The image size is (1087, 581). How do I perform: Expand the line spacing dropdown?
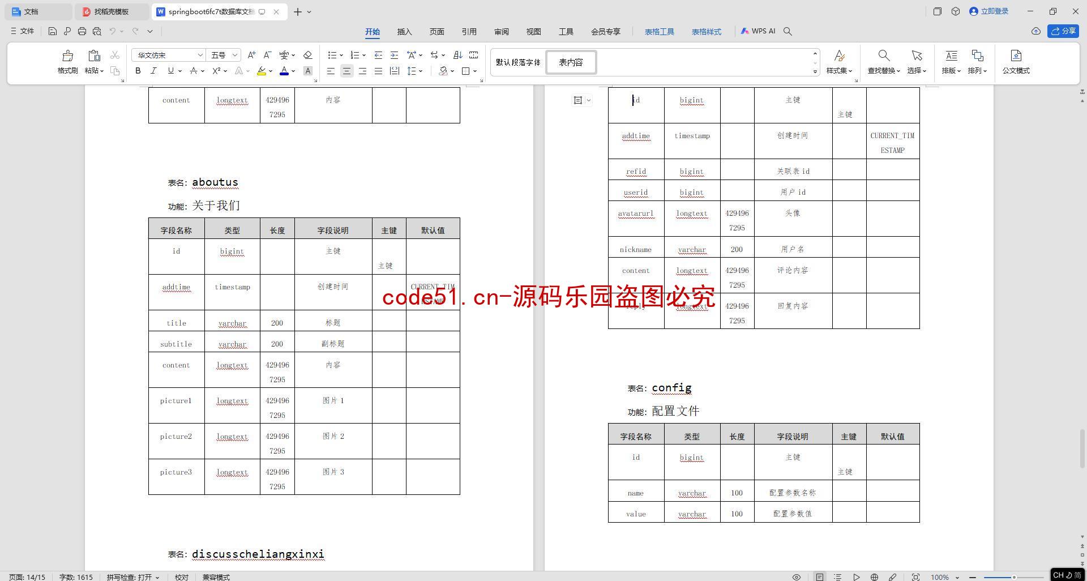[x=421, y=71]
